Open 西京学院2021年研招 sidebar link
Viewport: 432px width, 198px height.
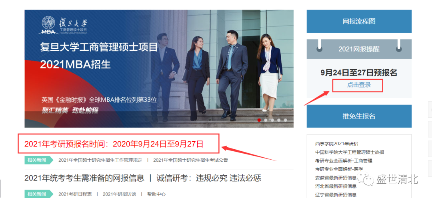click(337, 144)
